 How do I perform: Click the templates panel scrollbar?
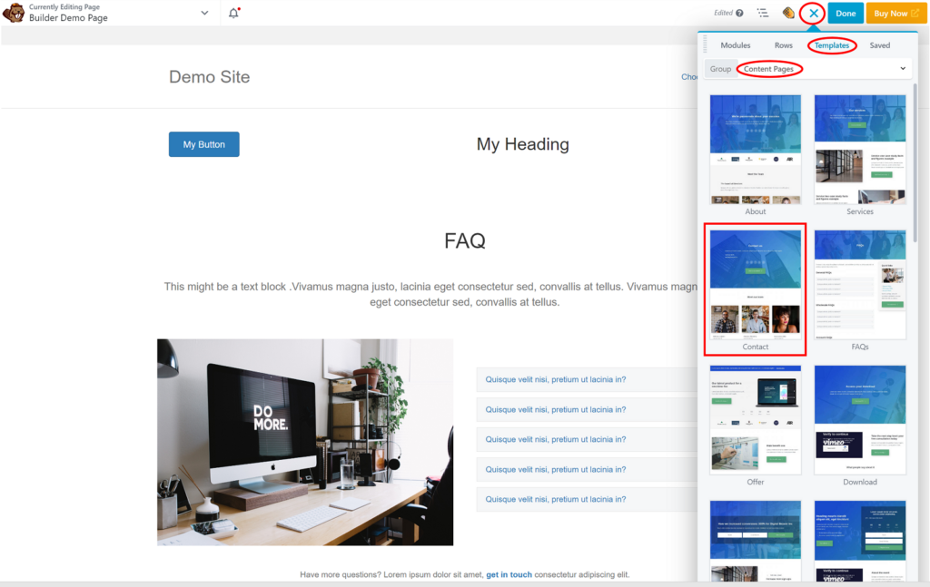click(915, 163)
